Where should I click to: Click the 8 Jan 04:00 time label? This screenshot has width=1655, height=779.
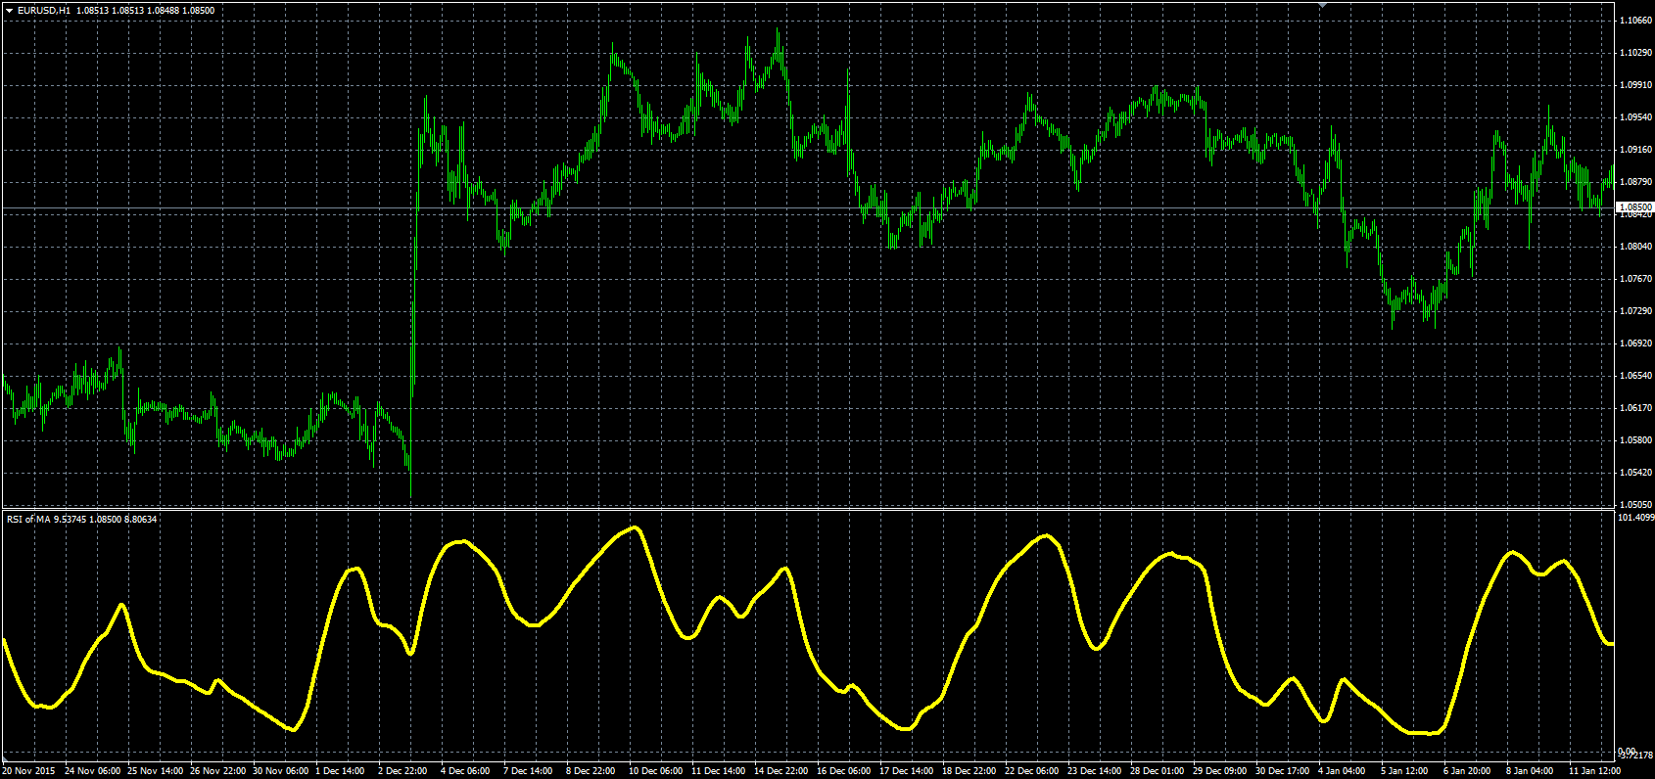pos(1531,771)
